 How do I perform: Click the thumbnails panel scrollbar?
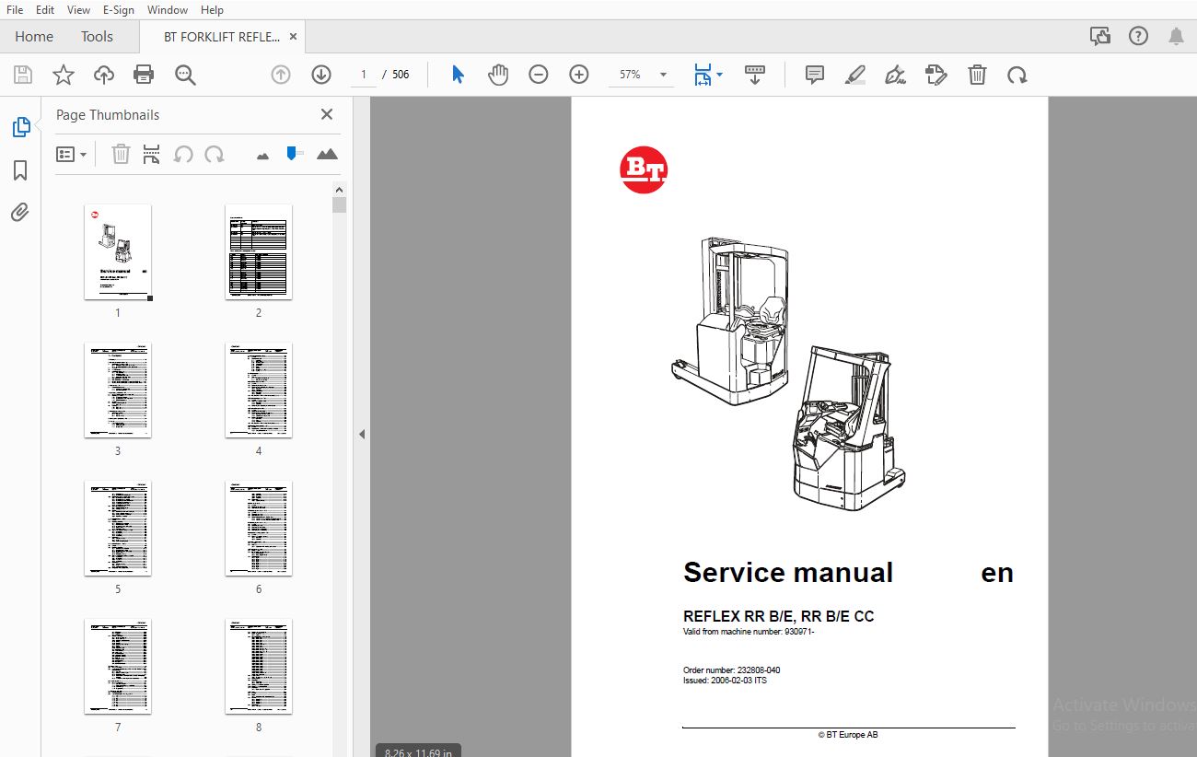pos(339,204)
